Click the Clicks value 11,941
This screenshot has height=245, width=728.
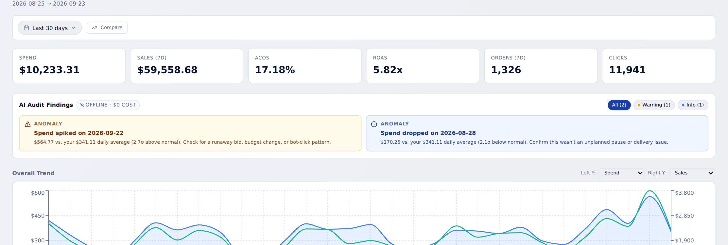[x=627, y=70]
